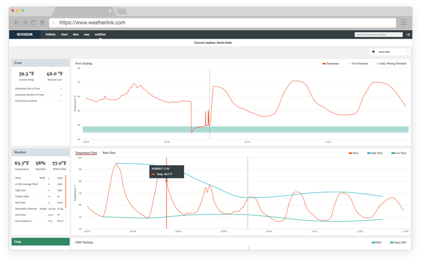Click the magnifier icon in the address bar
This screenshot has width=421, height=261.
pos(54,23)
